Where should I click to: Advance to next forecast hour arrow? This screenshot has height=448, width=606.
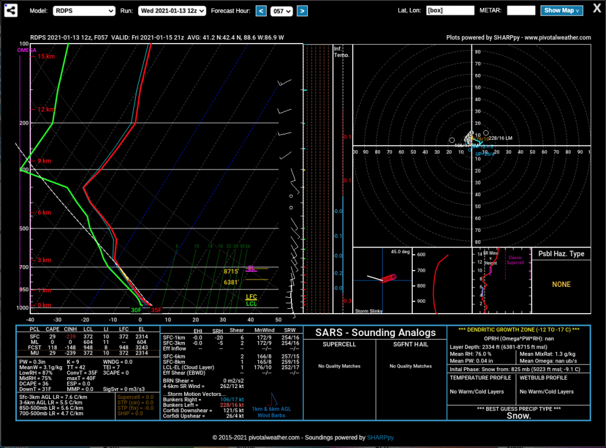(x=302, y=11)
